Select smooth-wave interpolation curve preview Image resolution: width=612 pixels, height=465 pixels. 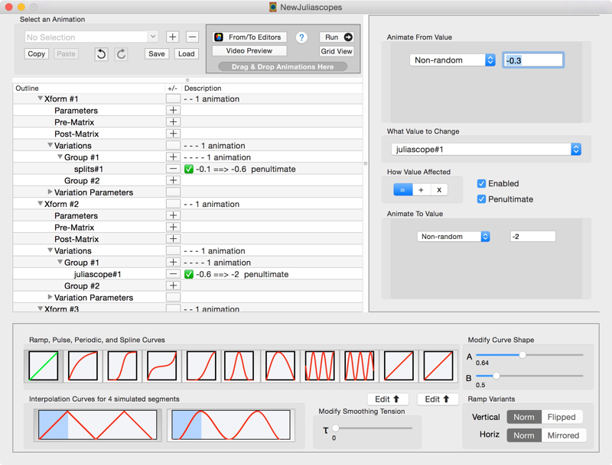click(x=231, y=425)
